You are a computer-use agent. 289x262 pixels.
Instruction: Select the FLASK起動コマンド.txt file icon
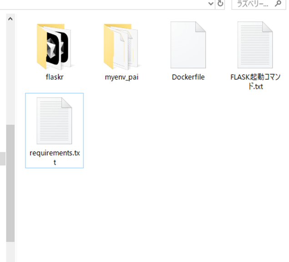(255, 45)
